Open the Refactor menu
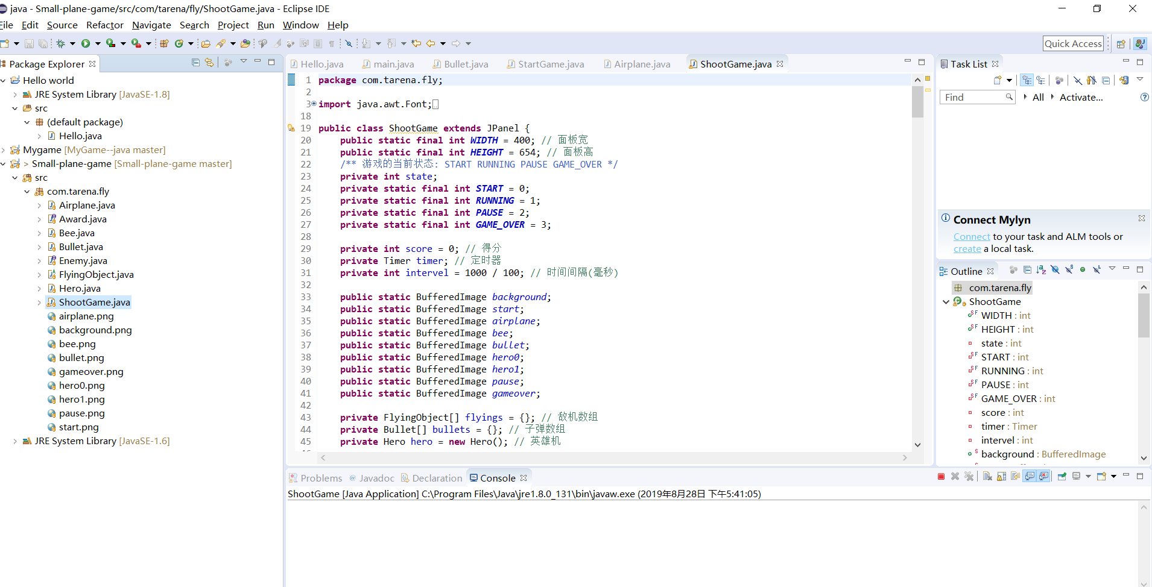Image resolution: width=1152 pixels, height=587 pixels. 105,25
